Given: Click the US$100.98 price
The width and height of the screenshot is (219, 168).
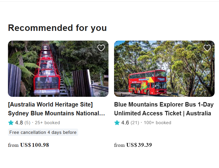Looking at the screenshot, I should pyautogui.click(x=35, y=145).
